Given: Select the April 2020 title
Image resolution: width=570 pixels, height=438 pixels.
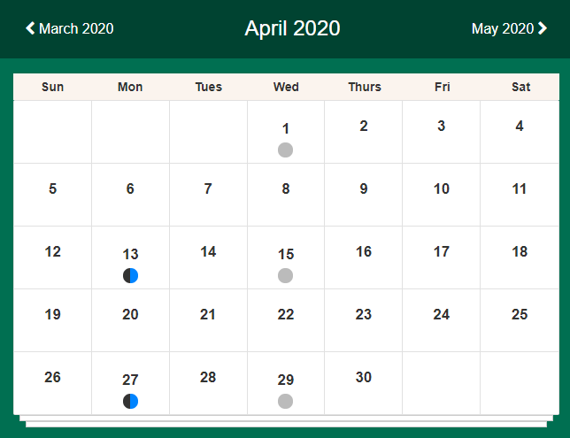Looking at the screenshot, I should 292,28.
